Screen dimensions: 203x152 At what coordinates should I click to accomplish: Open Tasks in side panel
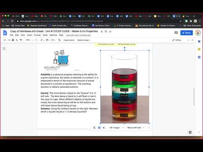(199, 57)
